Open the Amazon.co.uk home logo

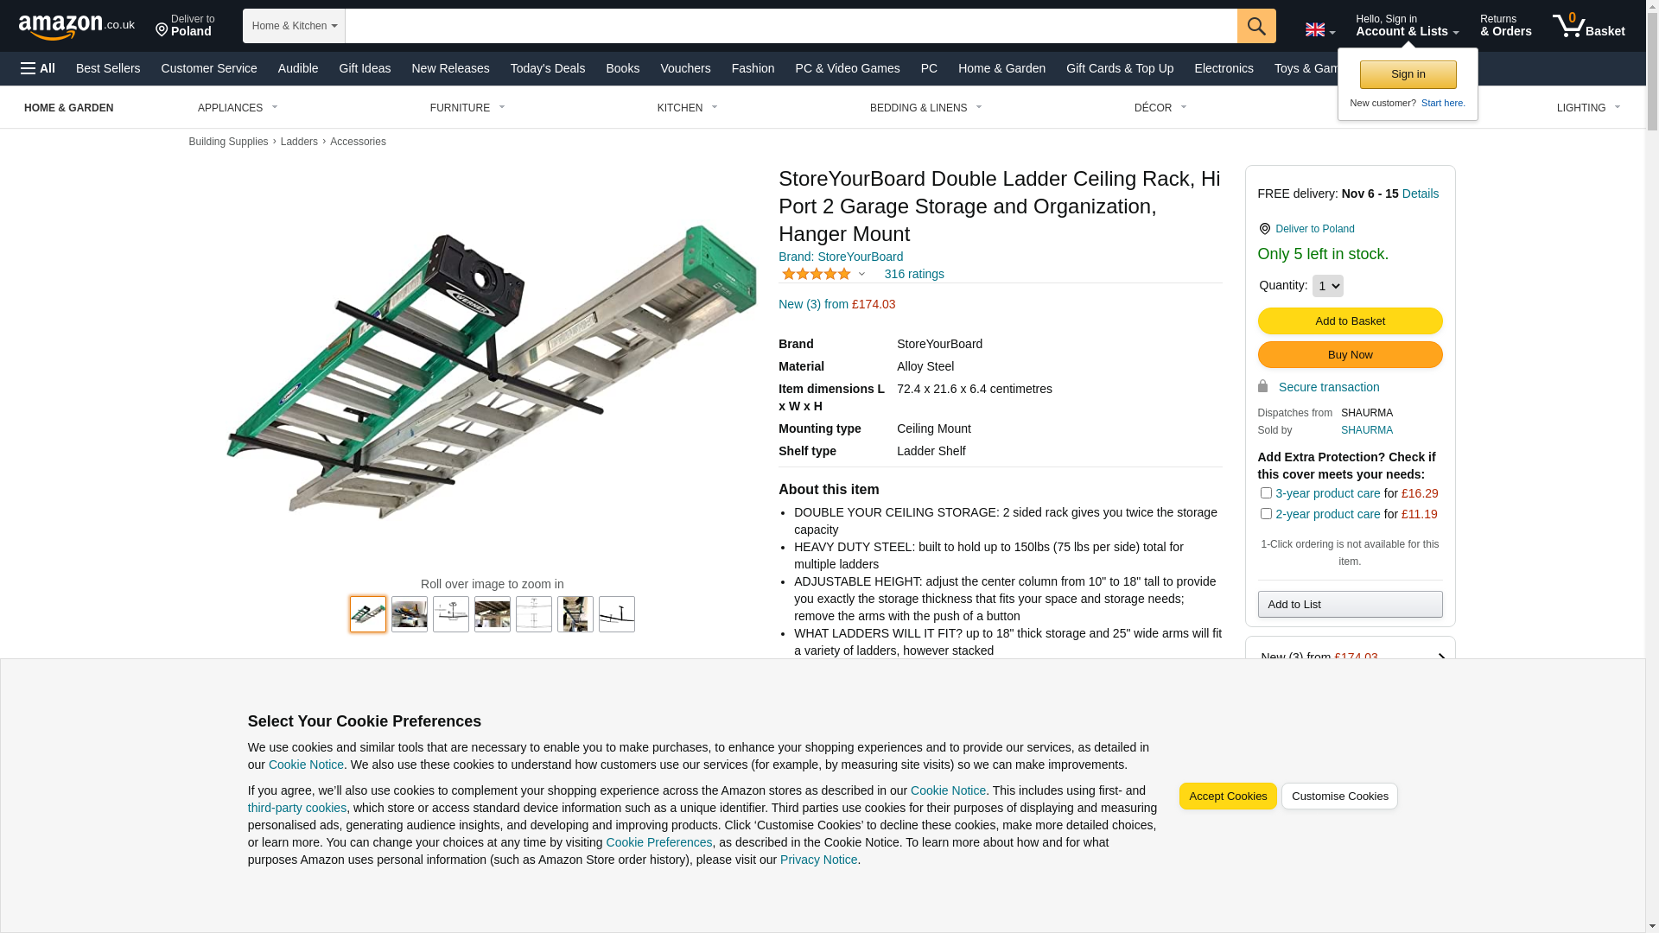click(x=76, y=27)
